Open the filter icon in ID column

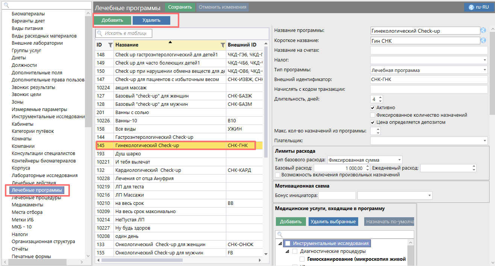tap(110, 45)
